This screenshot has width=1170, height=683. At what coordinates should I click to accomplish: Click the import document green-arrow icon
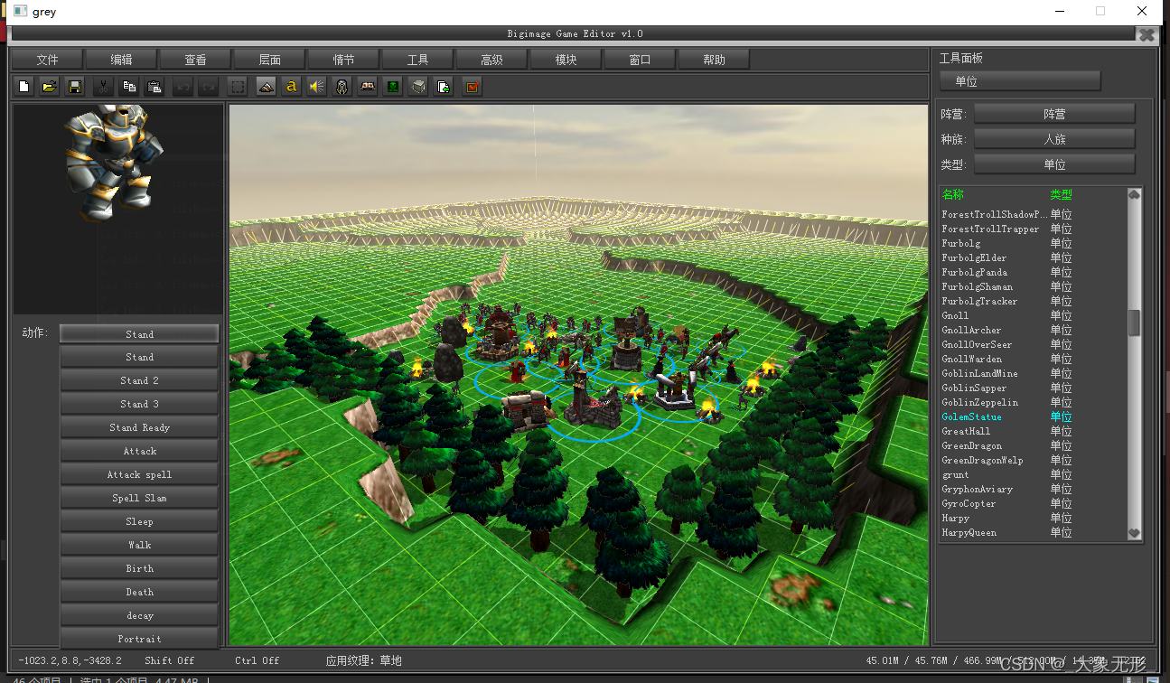point(443,87)
